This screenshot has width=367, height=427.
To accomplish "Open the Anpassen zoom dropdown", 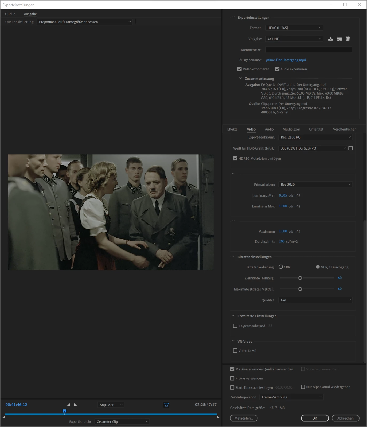I will (111, 405).
